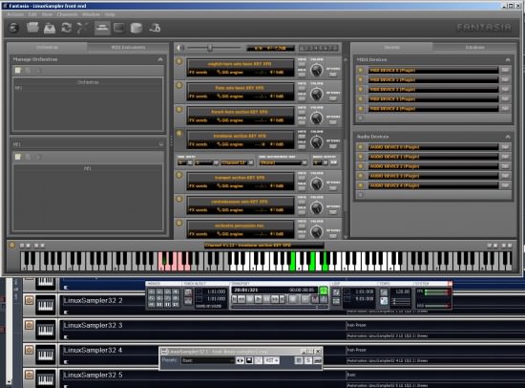This screenshot has height=388, width=525.
Task: Click the green sync icon in transport panel
Action: coord(323,291)
